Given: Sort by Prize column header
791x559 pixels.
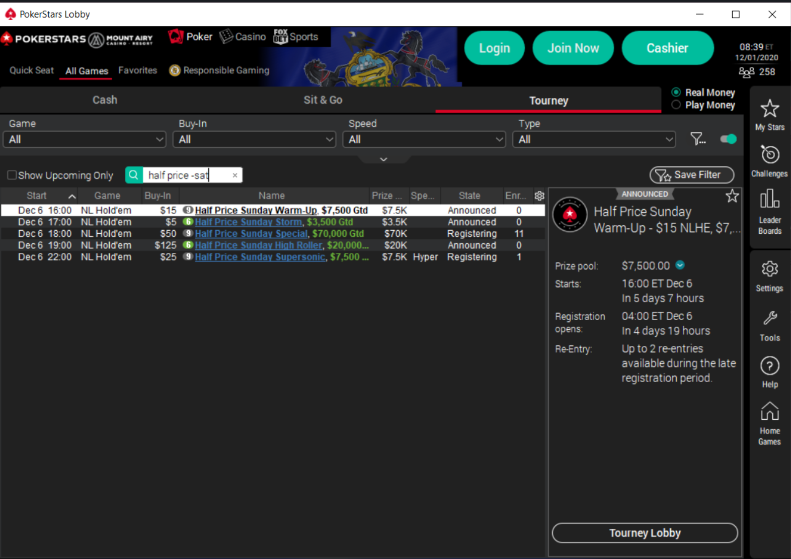Looking at the screenshot, I should coord(386,196).
